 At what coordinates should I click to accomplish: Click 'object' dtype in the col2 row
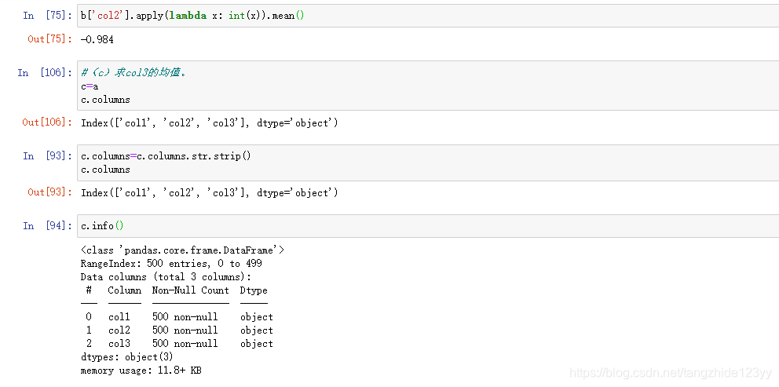256,330
